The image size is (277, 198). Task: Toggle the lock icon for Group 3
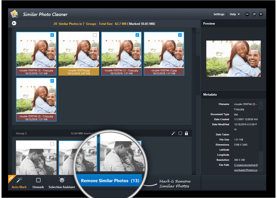(x=186, y=133)
